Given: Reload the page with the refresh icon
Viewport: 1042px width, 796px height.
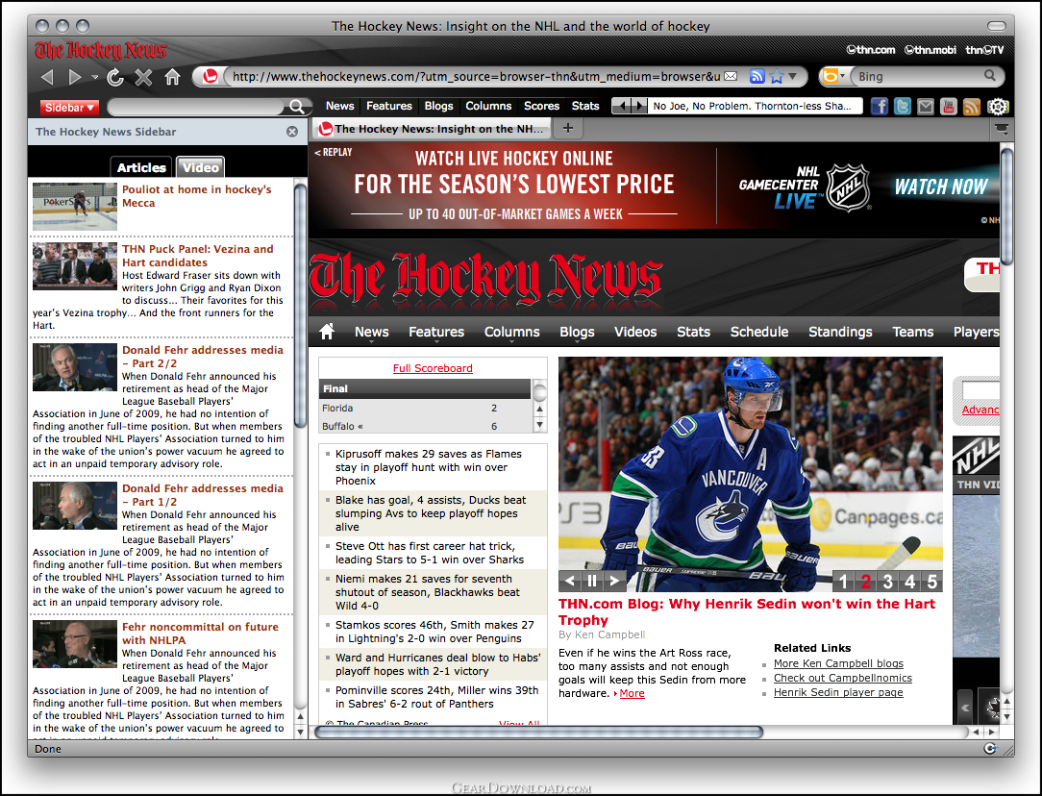Looking at the screenshot, I should click(115, 77).
